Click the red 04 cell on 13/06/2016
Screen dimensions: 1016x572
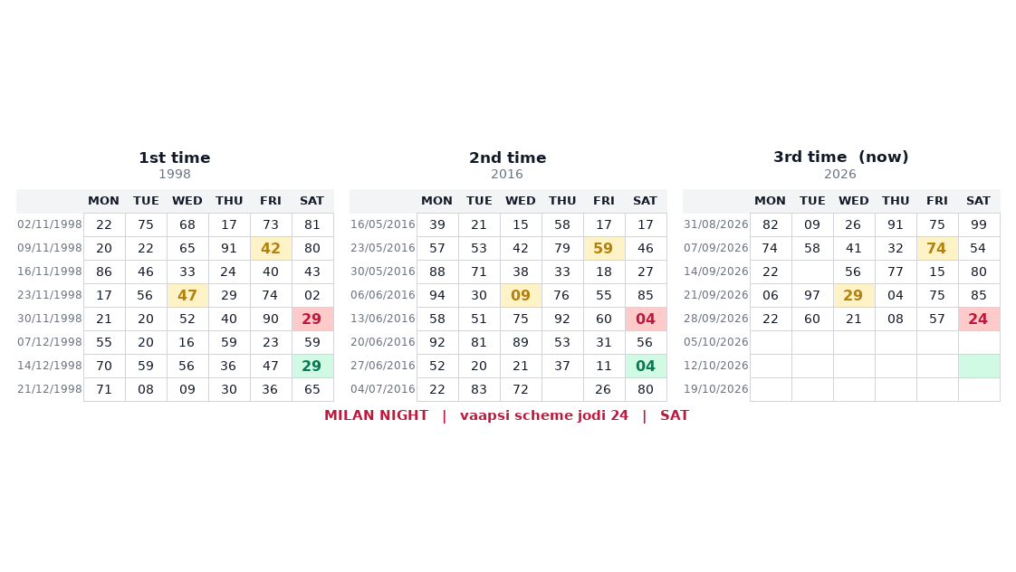point(646,319)
